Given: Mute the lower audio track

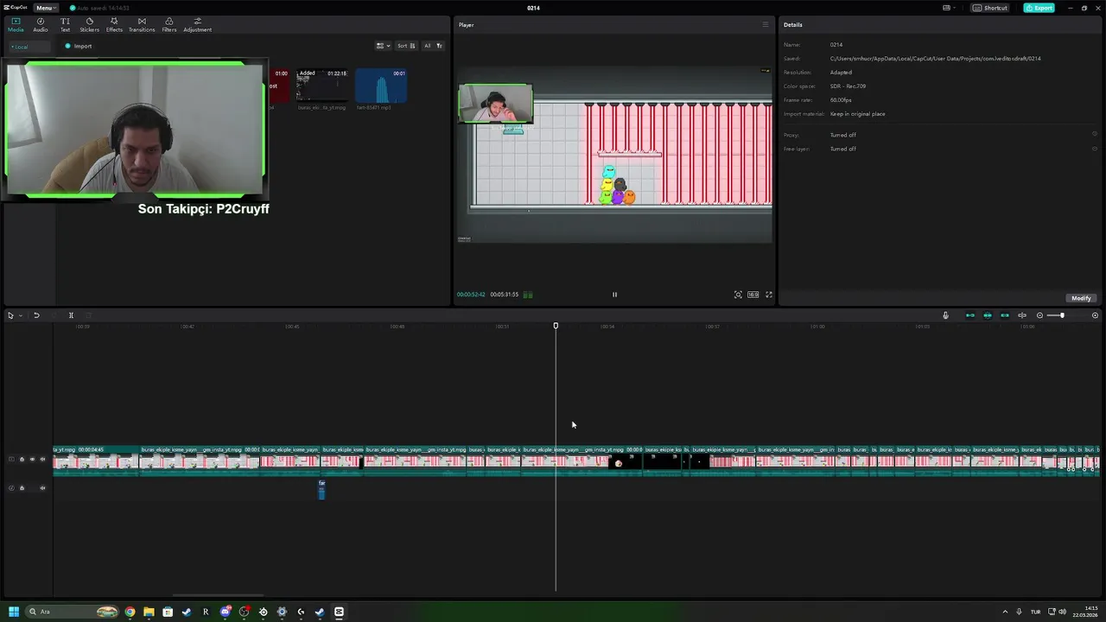Looking at the screenshot, I should point(42,488).
